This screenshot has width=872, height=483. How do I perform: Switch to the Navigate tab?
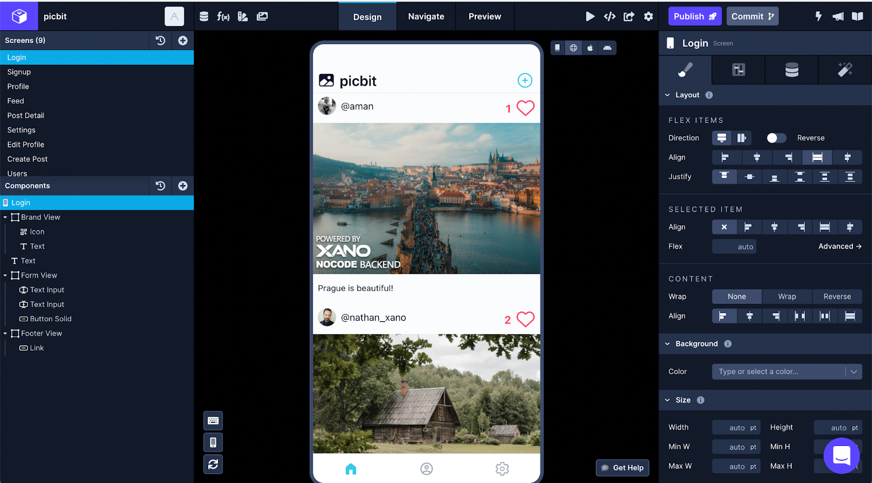tap(426, 16)
